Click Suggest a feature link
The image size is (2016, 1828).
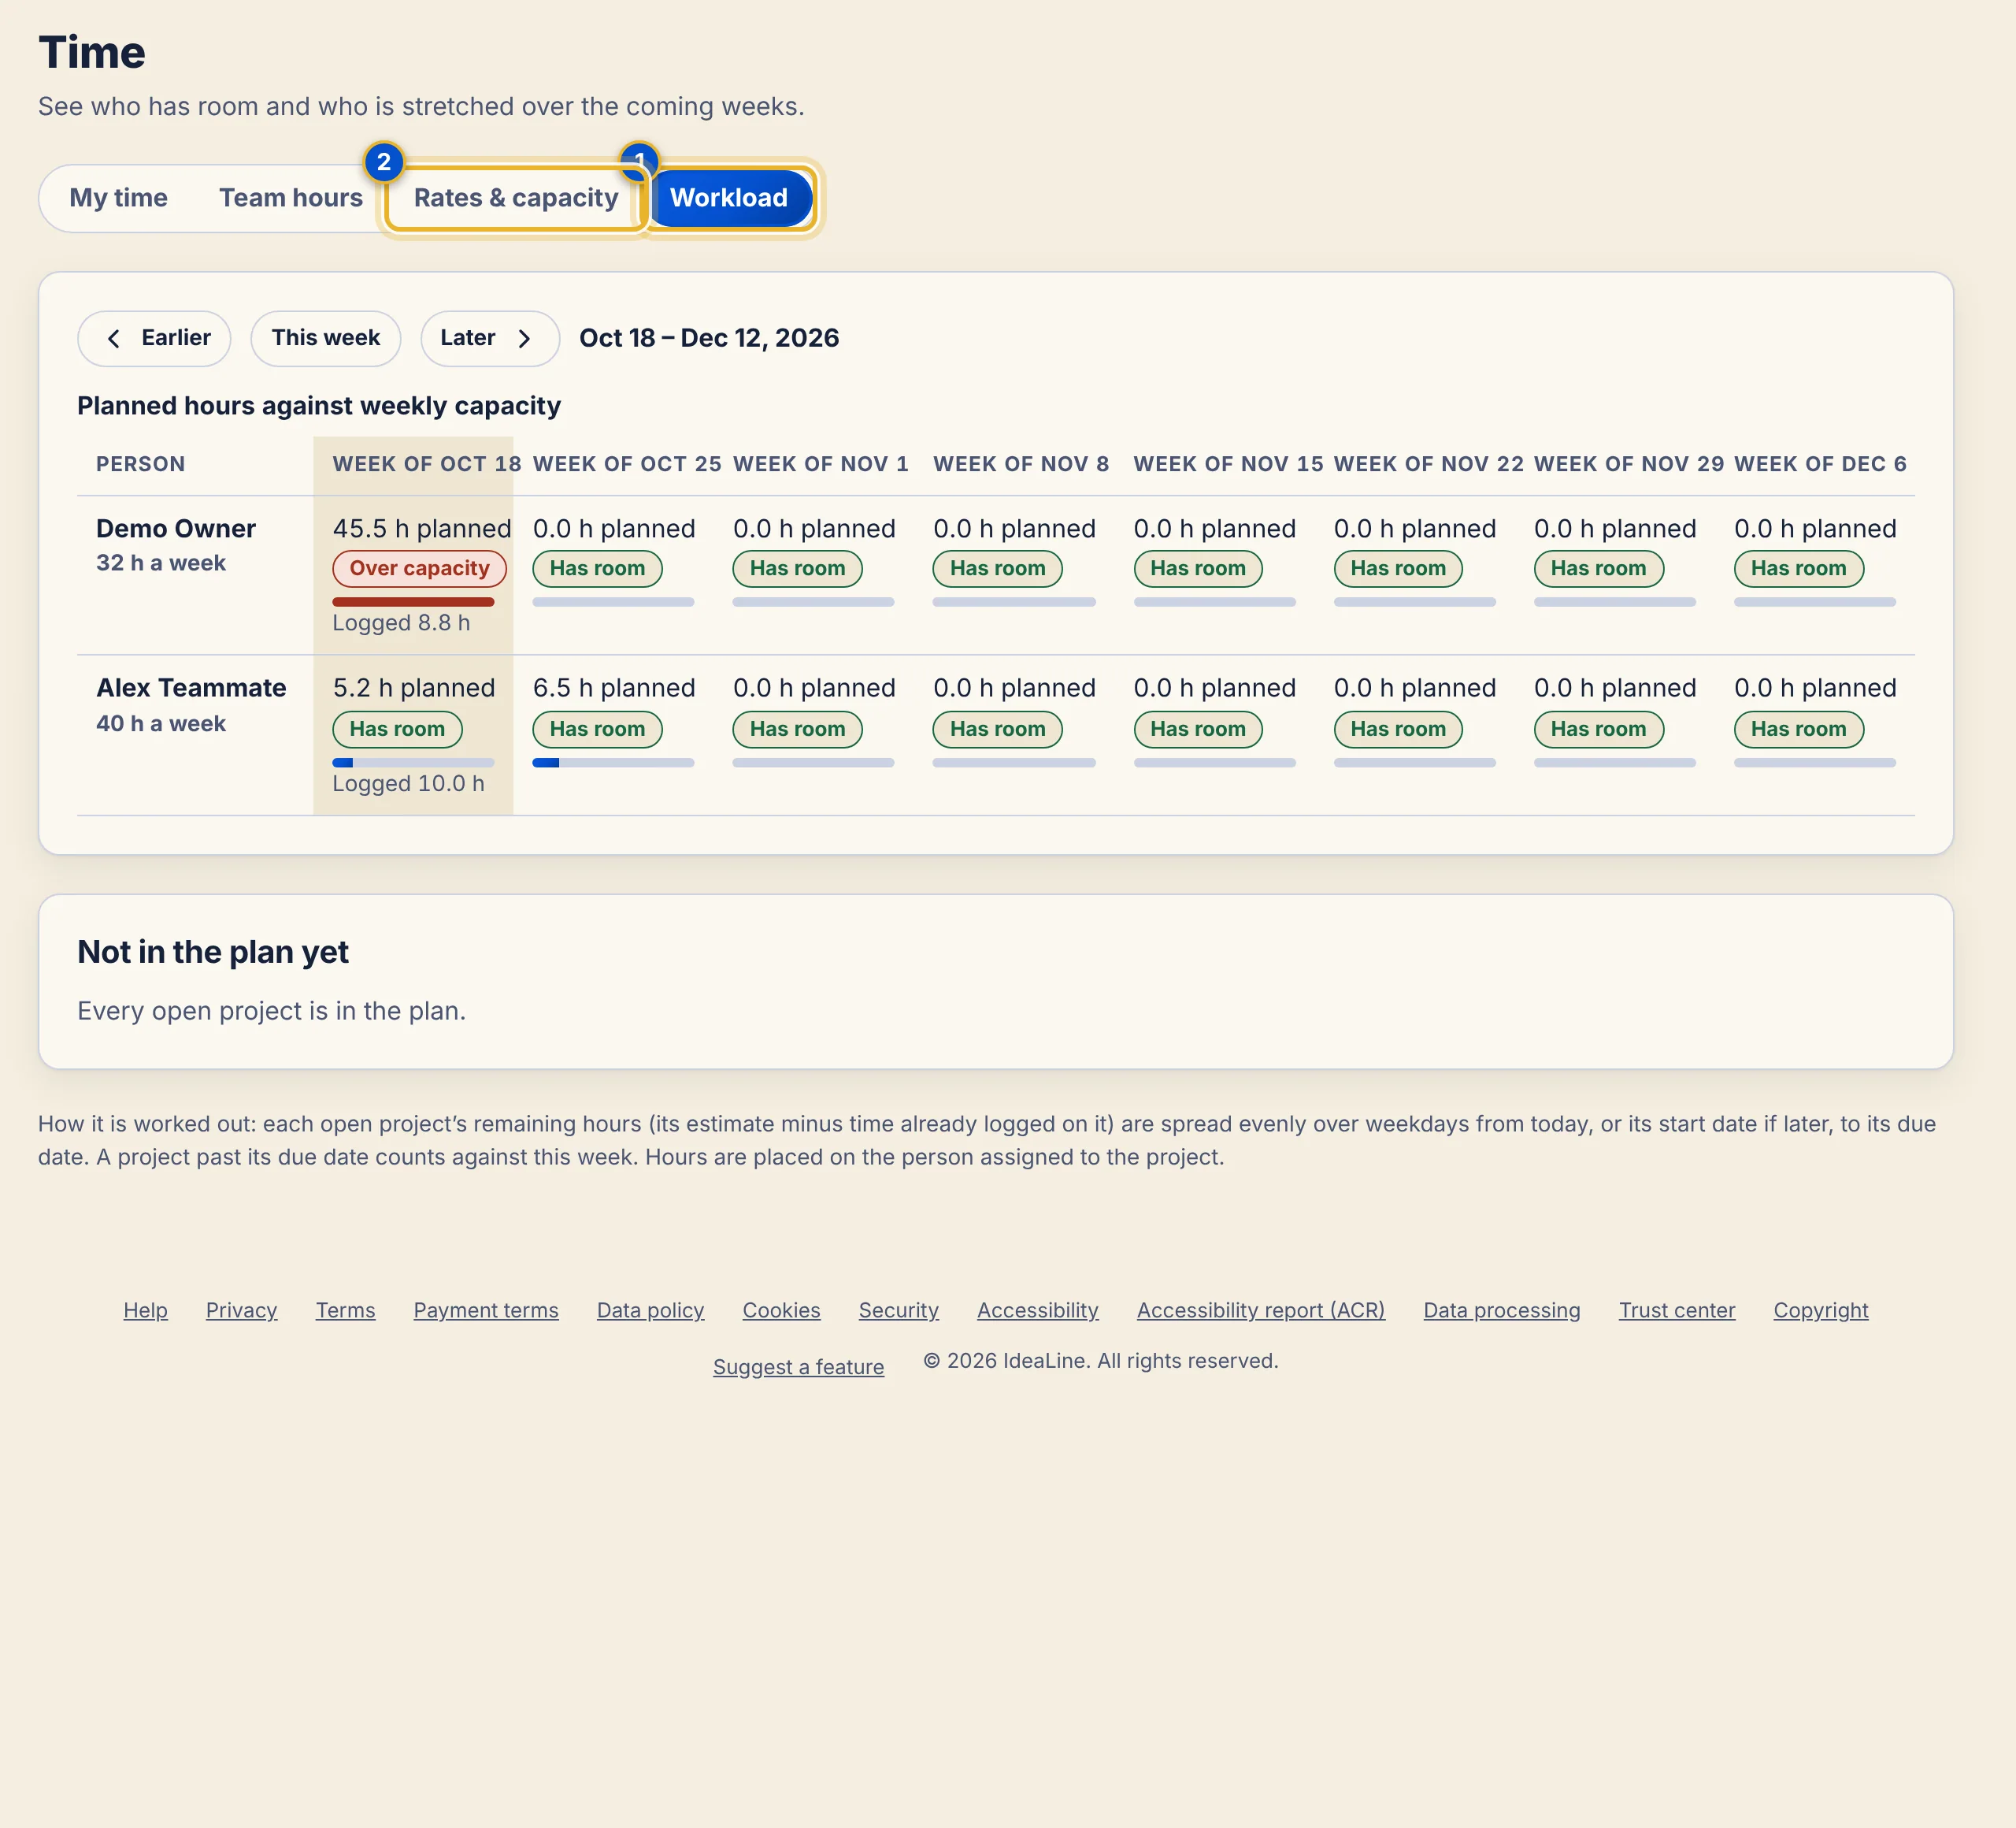[798, 1367]
